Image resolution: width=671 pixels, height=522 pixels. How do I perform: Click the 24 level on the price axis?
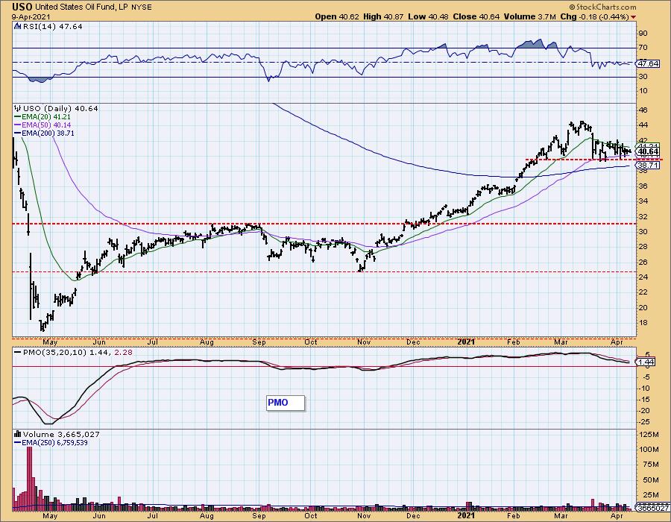pyautogui.click(x=643, y=277)
